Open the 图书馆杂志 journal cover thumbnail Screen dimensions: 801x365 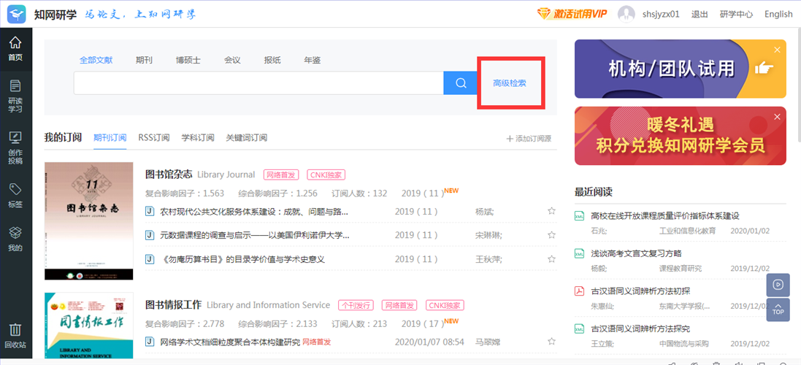pos(89,221)
